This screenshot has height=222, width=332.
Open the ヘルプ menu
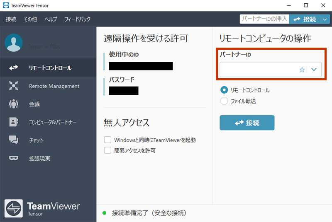point(51,19)
